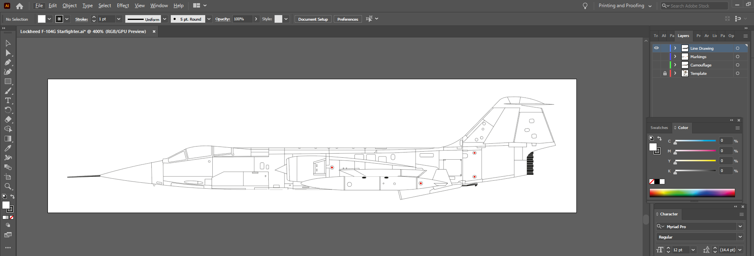Activate the Zoom tool

[x=8, y=186]
